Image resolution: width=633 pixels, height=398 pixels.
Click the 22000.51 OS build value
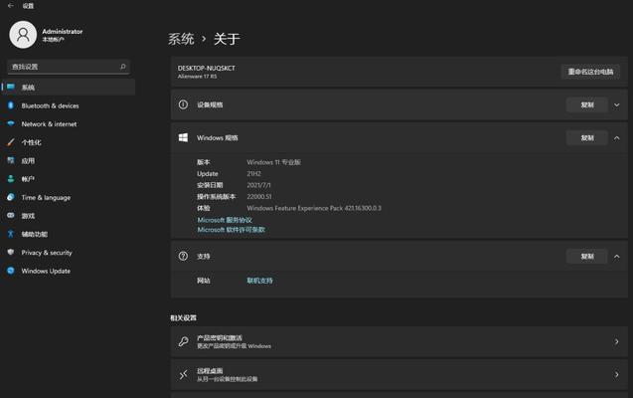(x=259, y=197)
